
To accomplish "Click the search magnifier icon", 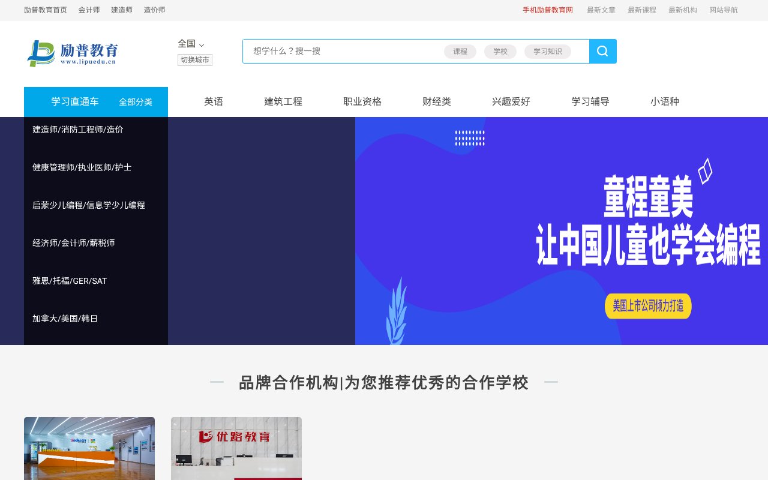I will (602, 51).
